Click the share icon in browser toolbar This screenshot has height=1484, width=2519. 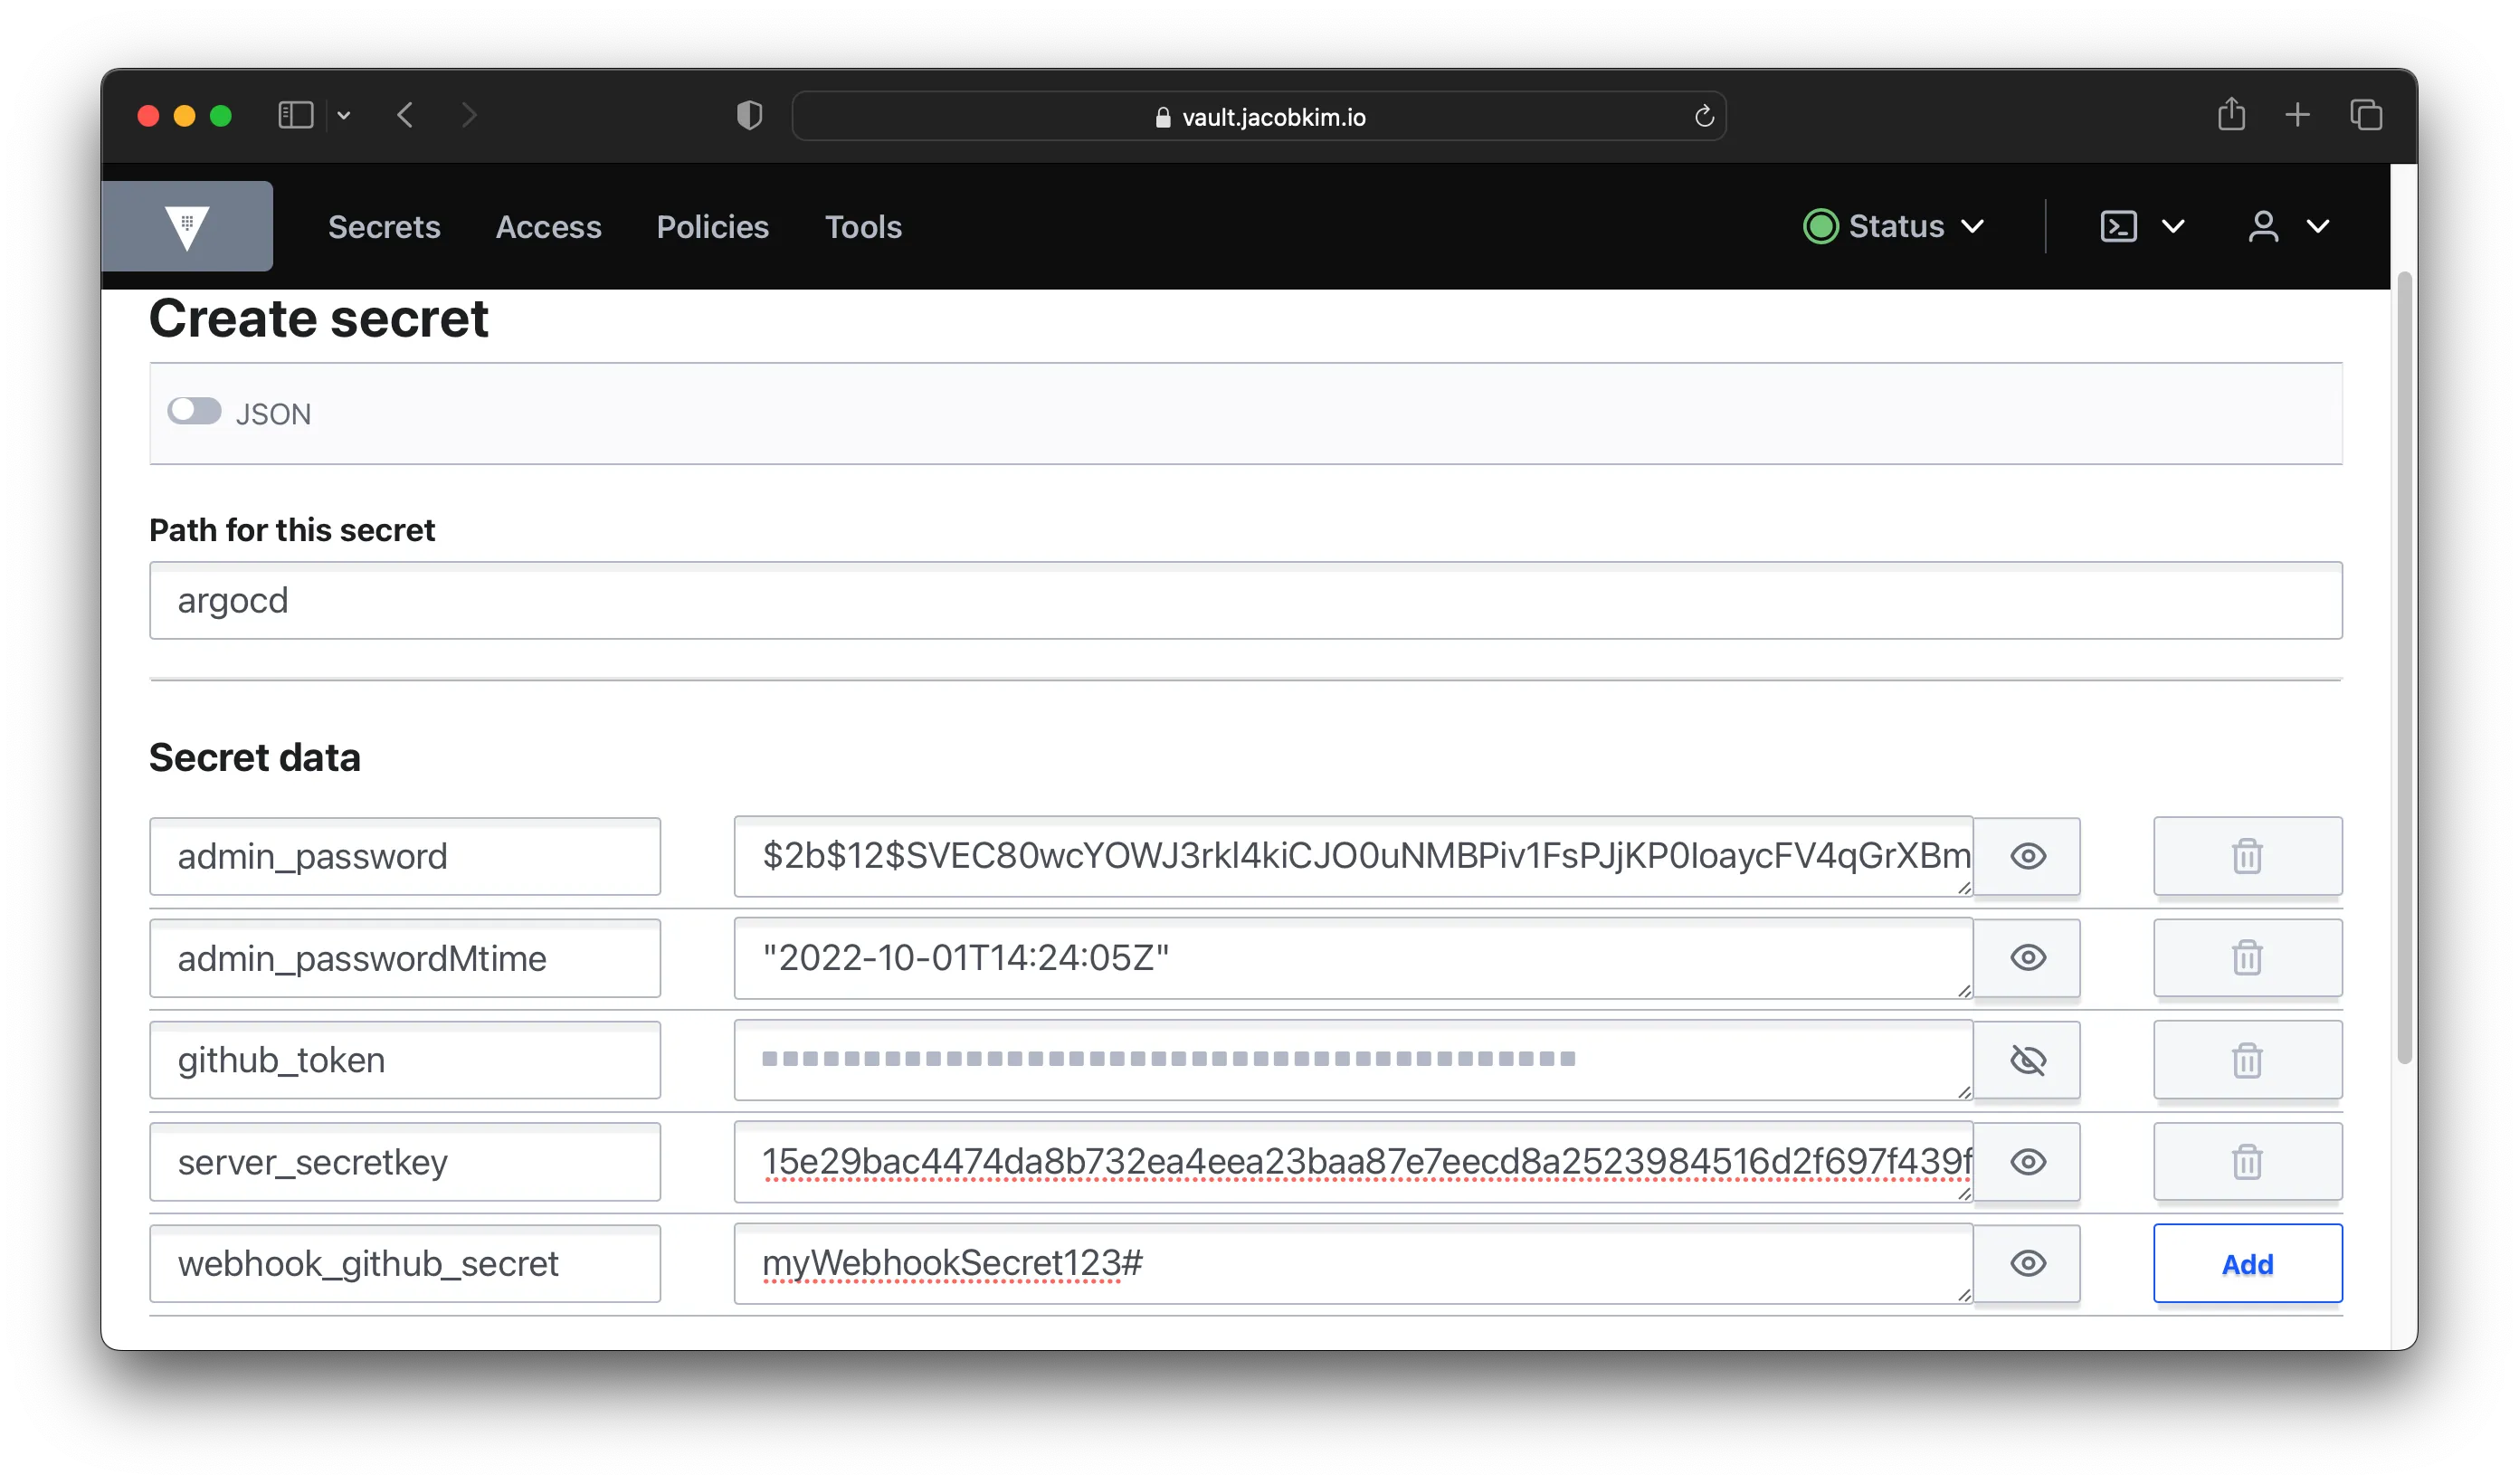point(2232,114)
